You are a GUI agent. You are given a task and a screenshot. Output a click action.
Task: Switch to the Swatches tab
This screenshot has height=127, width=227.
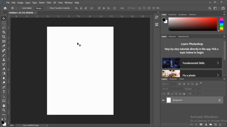click(x=172, y=14)
